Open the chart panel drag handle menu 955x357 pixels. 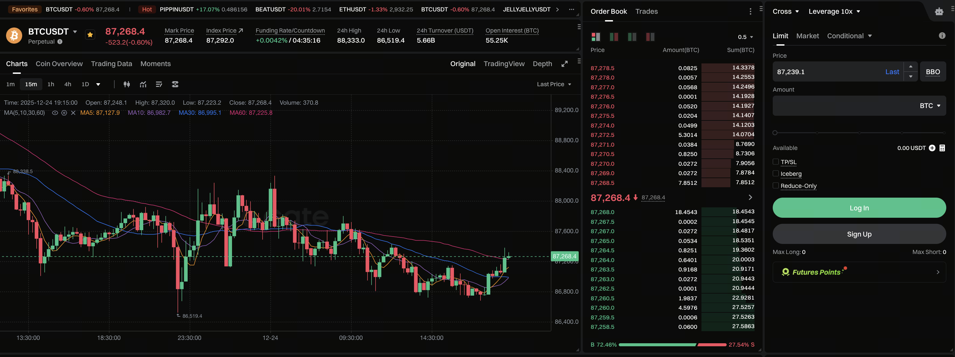coord(579,61)
